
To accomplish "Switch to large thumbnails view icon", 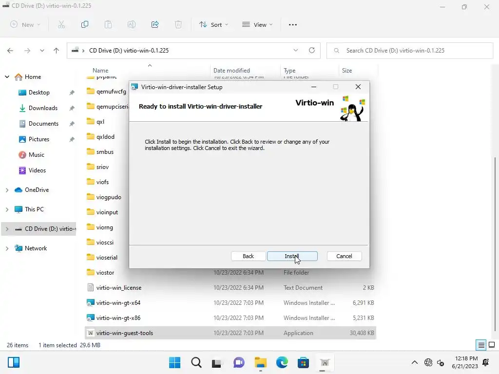I will pyautogui.click(x=492, y=345).
